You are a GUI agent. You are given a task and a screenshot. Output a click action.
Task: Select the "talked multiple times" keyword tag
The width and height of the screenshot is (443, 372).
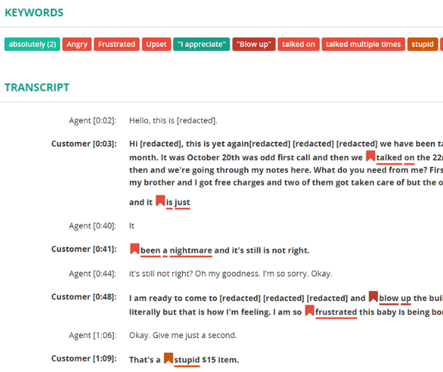363,45
